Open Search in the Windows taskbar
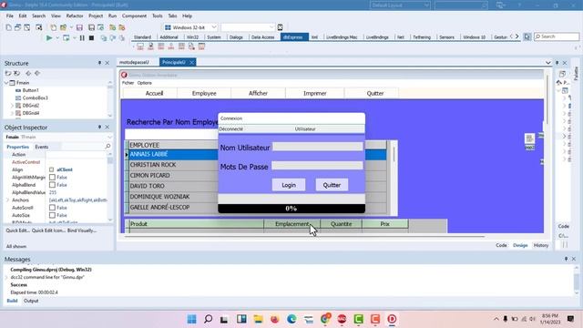Screen dimensions: 583x328 [x=209, y=319]
